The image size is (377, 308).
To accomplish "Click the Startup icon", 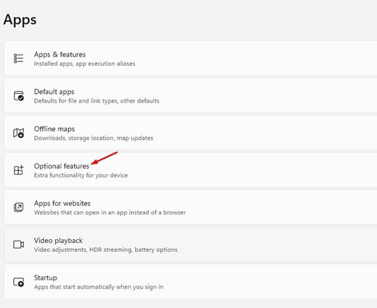I will [x=18, y=282].
